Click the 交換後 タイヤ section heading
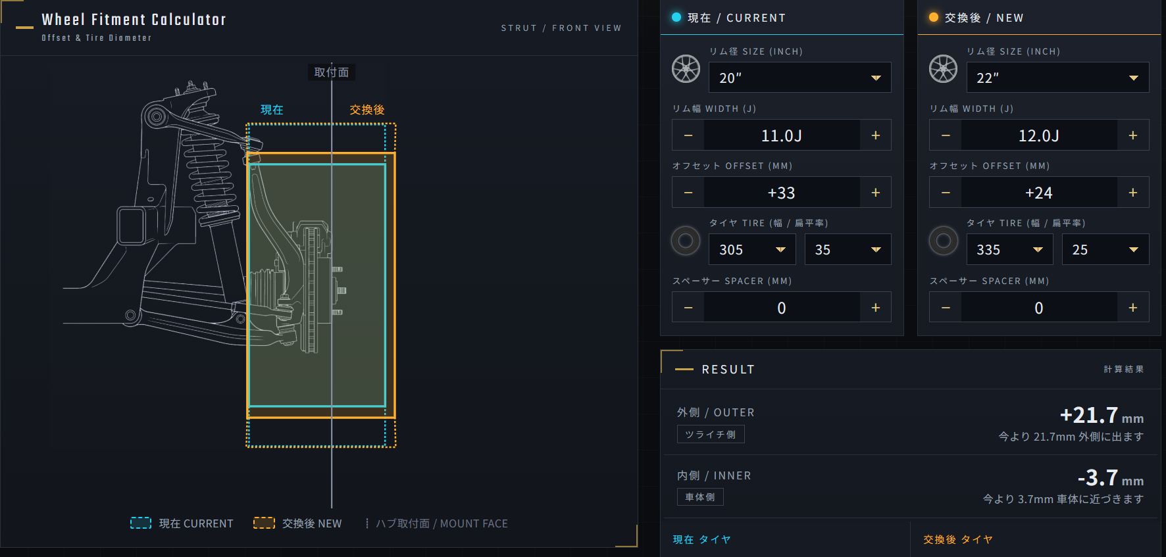Image resolution: width=1166 pixels, height=557 pixels. point(958,539)
